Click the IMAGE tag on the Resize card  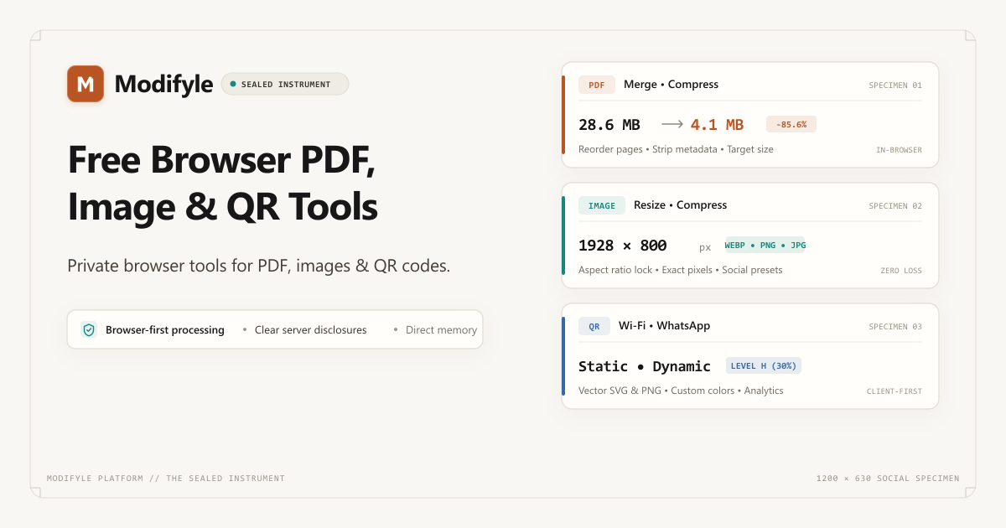tap(602, 205)
